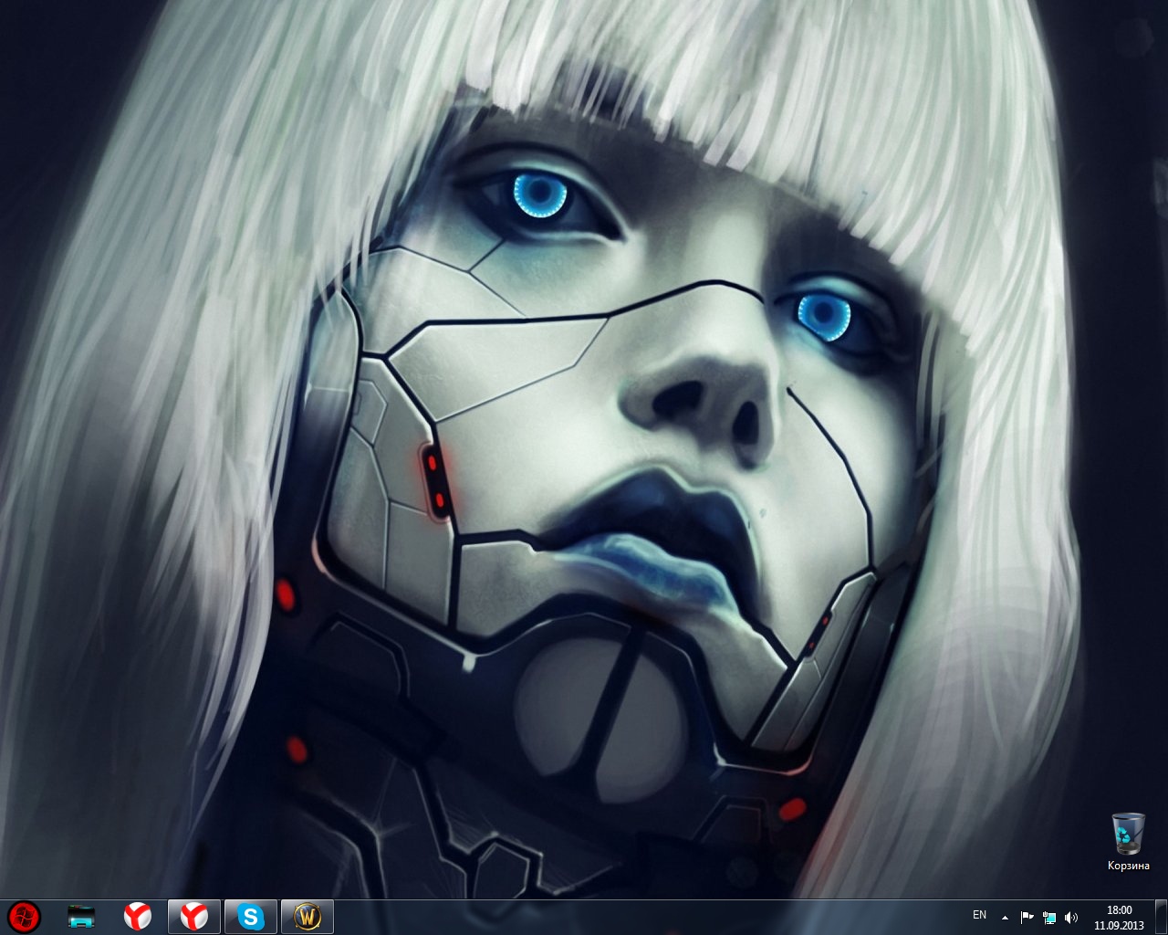Click the Корзина label text

[x=1128, y=866]
